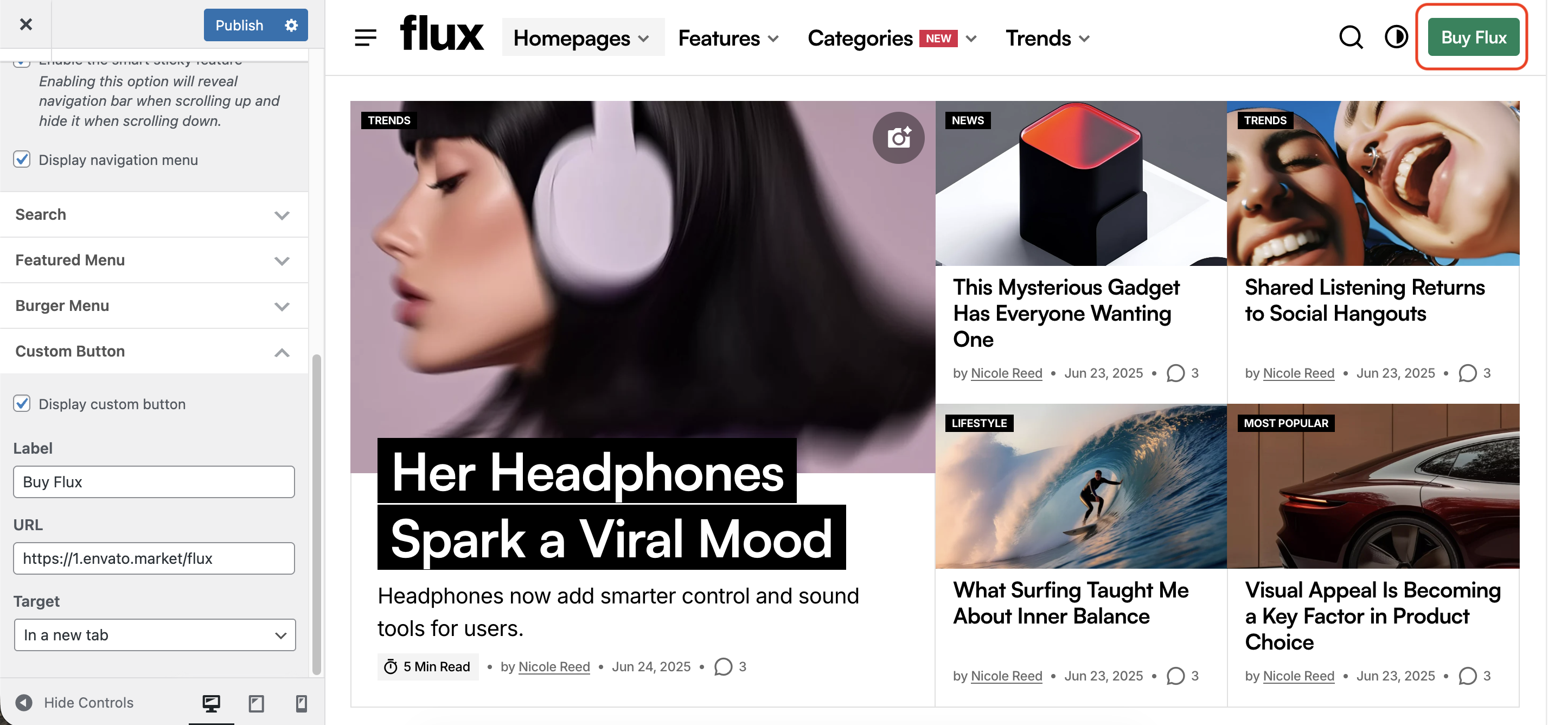This screenshot has width=1548, height=725.
Task: Open the site search magnifier icon
Action: (1350, 37)
